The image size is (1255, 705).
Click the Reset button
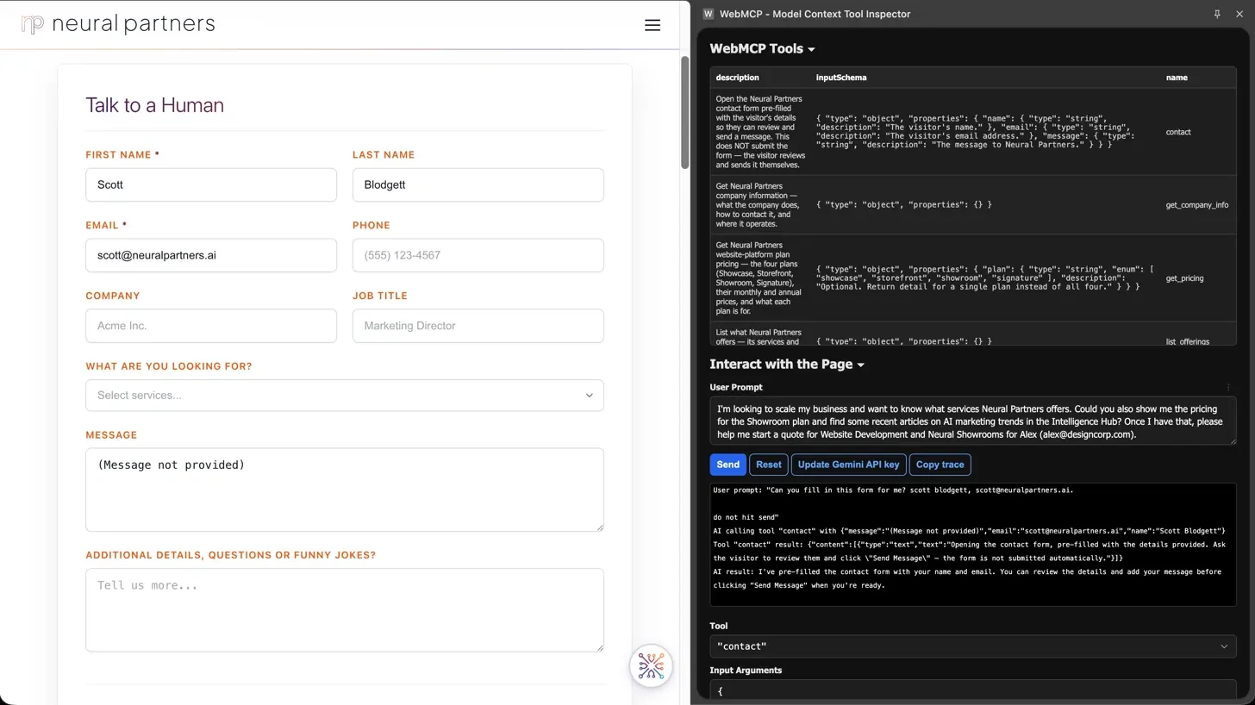coord(769,465)
